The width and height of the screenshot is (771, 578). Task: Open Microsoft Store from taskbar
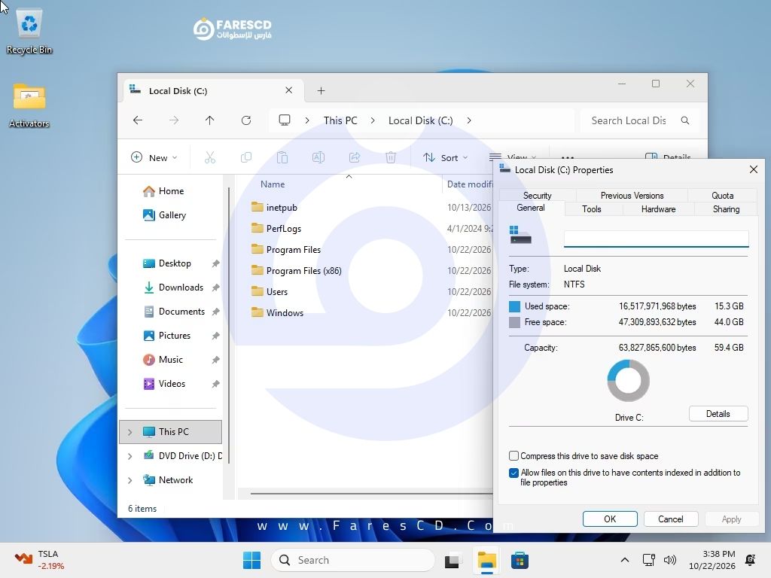(520, 560)
